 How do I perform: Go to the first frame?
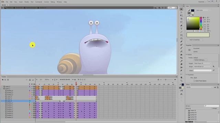(60, 80)
